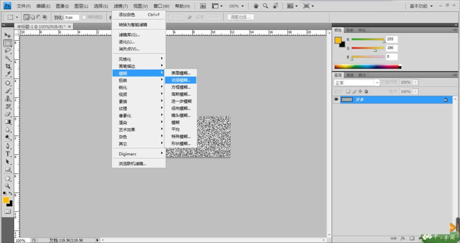Open the blend mode dropdown showing 正常

(x=356, y=83)
